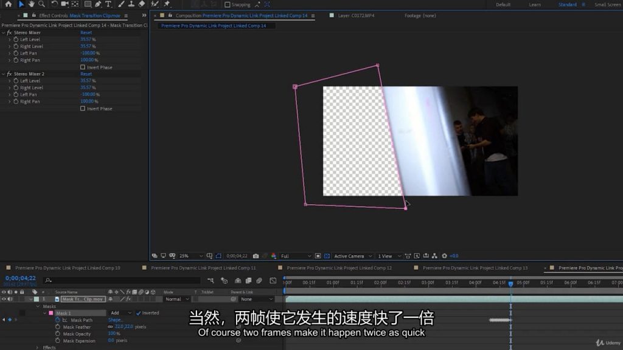Reset the Stereo Mixer effect
The height and width of the screenshot is (350, 623).
(x=86, y=33)
